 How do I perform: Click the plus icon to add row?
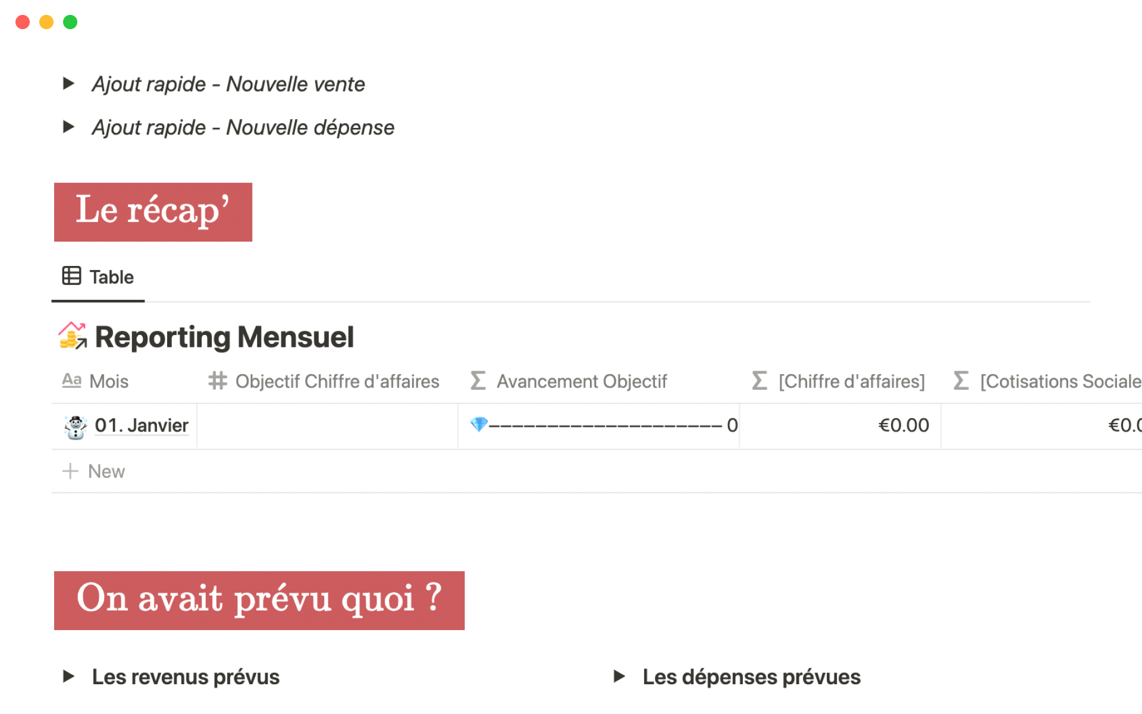click(x=70, y=471)
